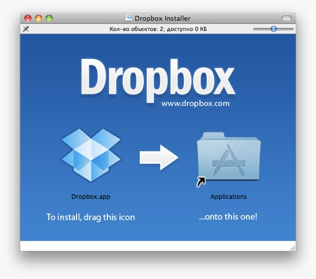Click the window resize grip corner

point(293,248)
